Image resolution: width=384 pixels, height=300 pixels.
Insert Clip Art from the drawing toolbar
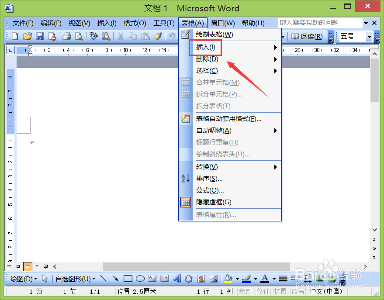tap(201, 279)
